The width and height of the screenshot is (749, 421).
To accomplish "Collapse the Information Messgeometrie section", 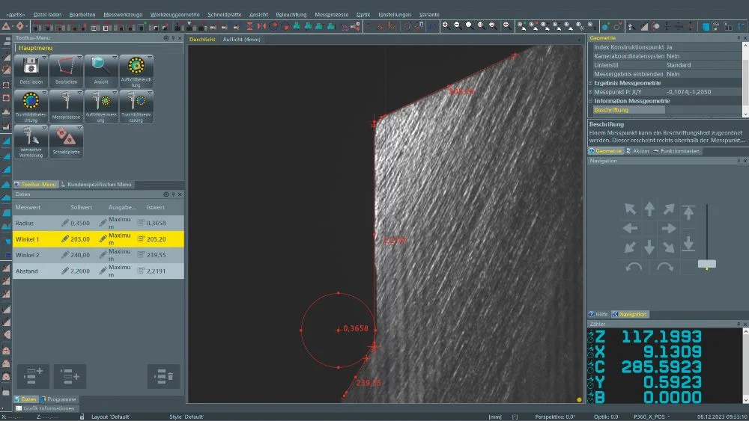I will tap(591, 101).
